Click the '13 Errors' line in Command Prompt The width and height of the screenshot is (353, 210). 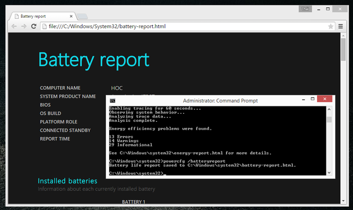click(121, 137)
